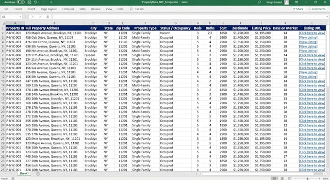Click the Full Property Address header cell

pos(54,28)
